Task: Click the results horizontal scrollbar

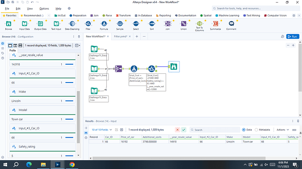Action: (179, 158)
